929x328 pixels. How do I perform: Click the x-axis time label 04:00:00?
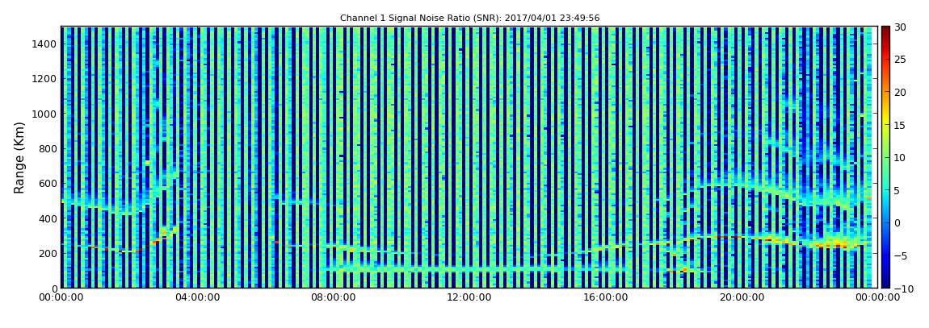197,298
